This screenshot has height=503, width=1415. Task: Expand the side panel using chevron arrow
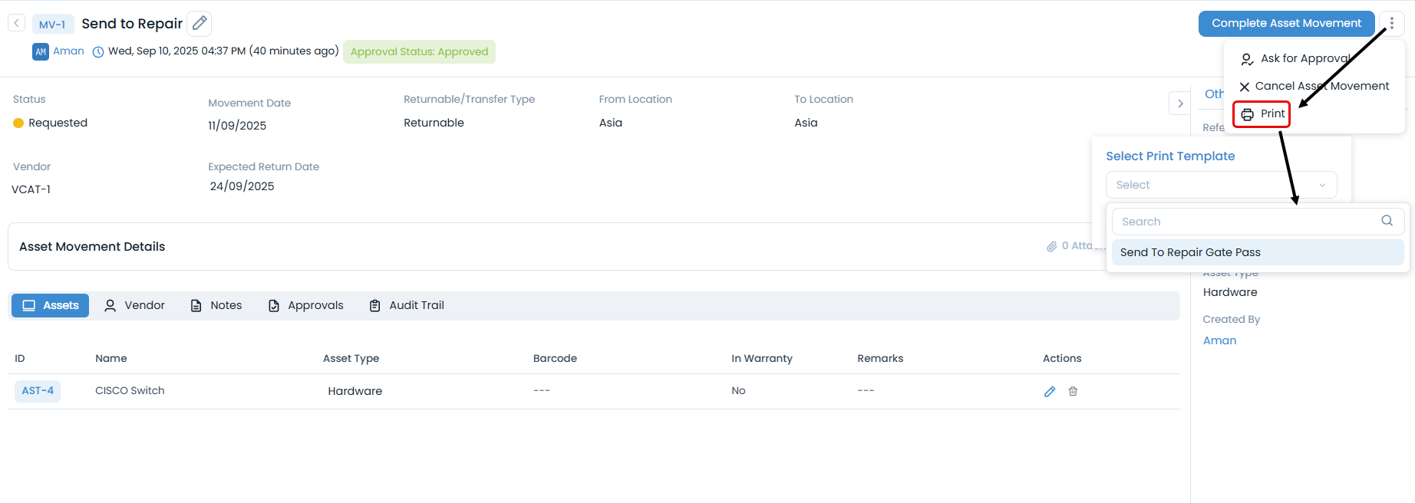tap(1179, 104)
